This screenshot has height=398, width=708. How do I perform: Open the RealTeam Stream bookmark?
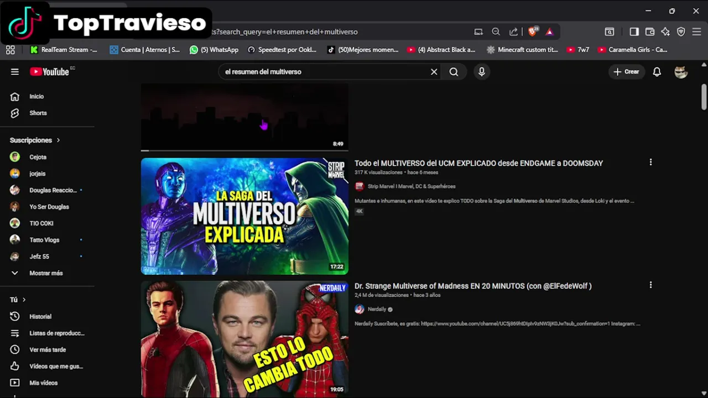(64, 50)
